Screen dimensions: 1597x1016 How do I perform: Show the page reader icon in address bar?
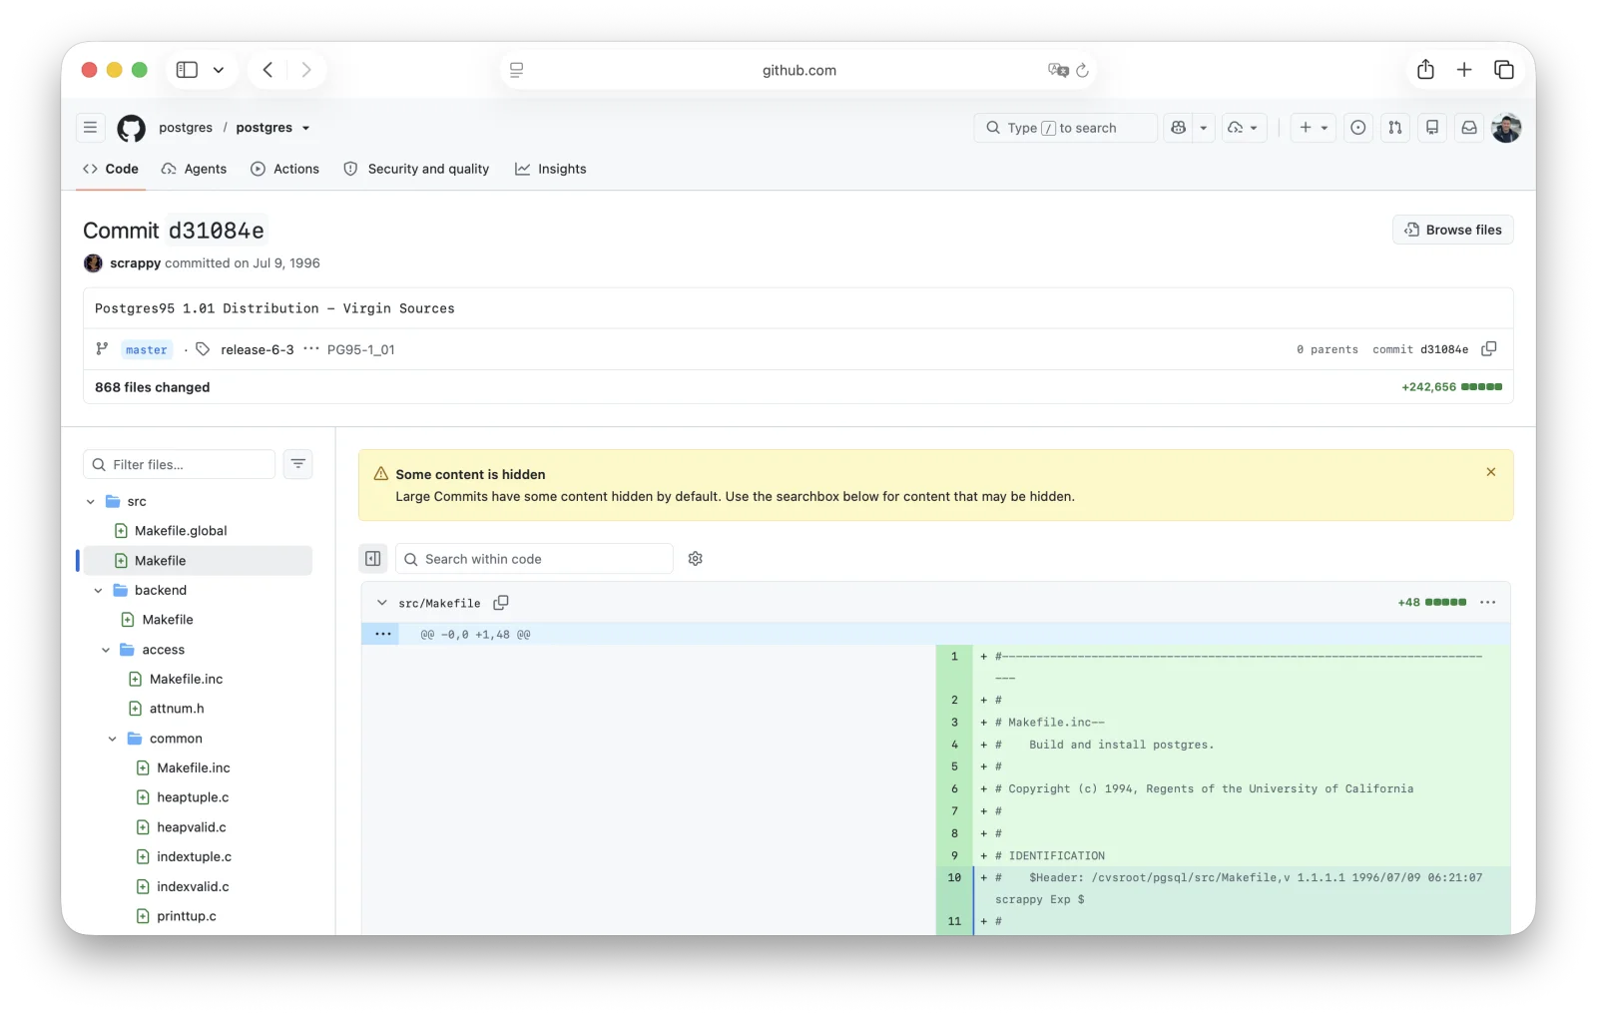click(516, 70)
